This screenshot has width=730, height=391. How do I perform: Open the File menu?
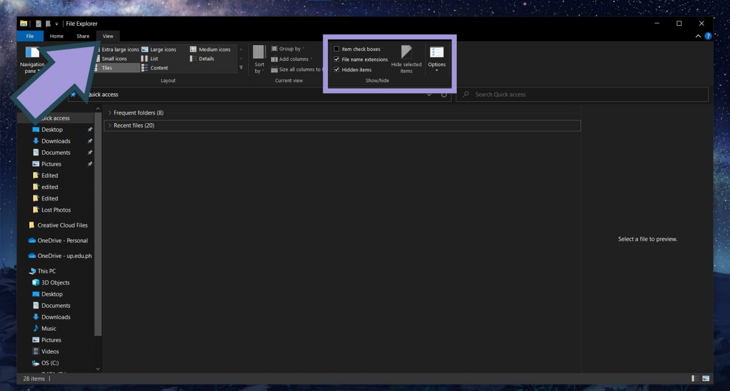click(x=30, y=36)
